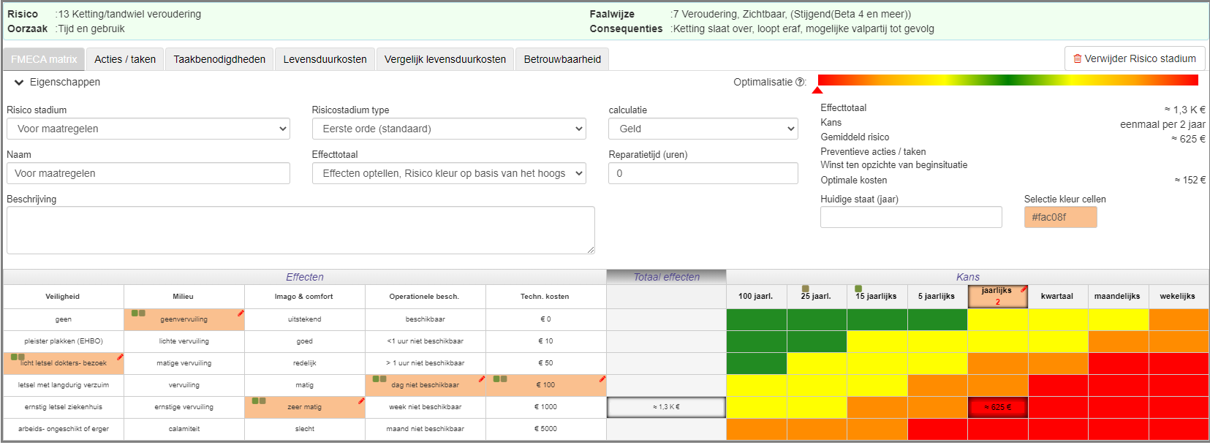The image size is (1210, 445).
Task: Click pencil icon on licht letsel dokters-bezoek cell
Action: (x=120, y=357)
